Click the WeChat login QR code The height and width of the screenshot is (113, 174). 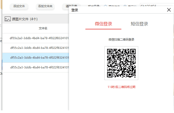pos(121,63)
